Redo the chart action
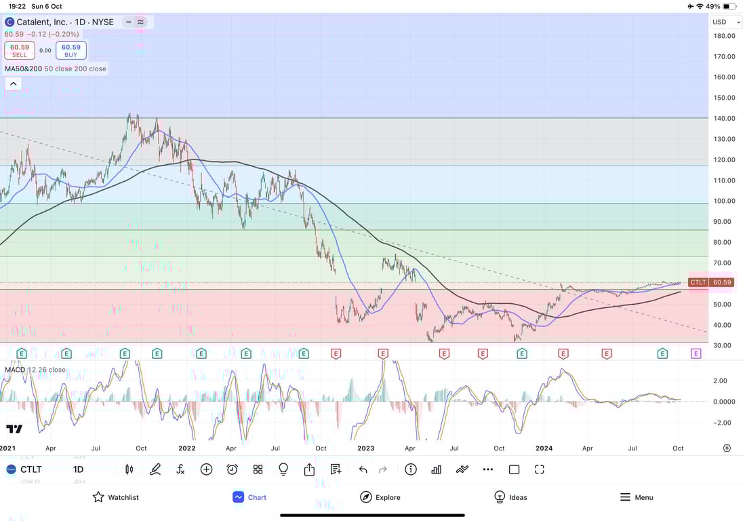Viewport: 745px width, 521px height. [383, 469]
